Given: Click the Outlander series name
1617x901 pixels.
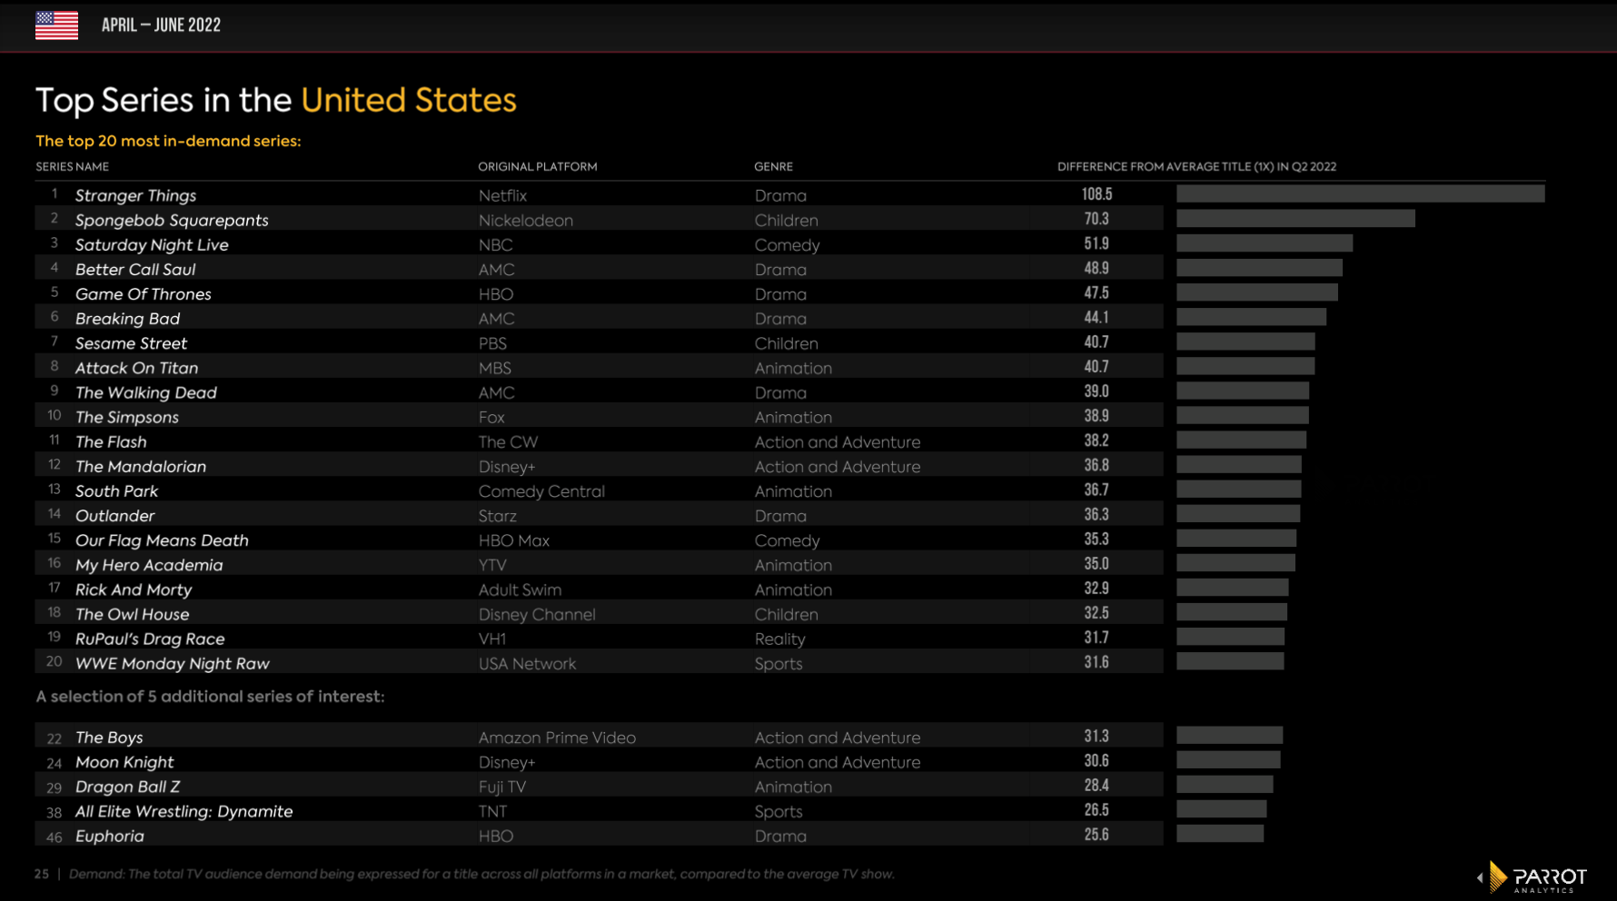Looking at the screenshot, I should (114, 515).
